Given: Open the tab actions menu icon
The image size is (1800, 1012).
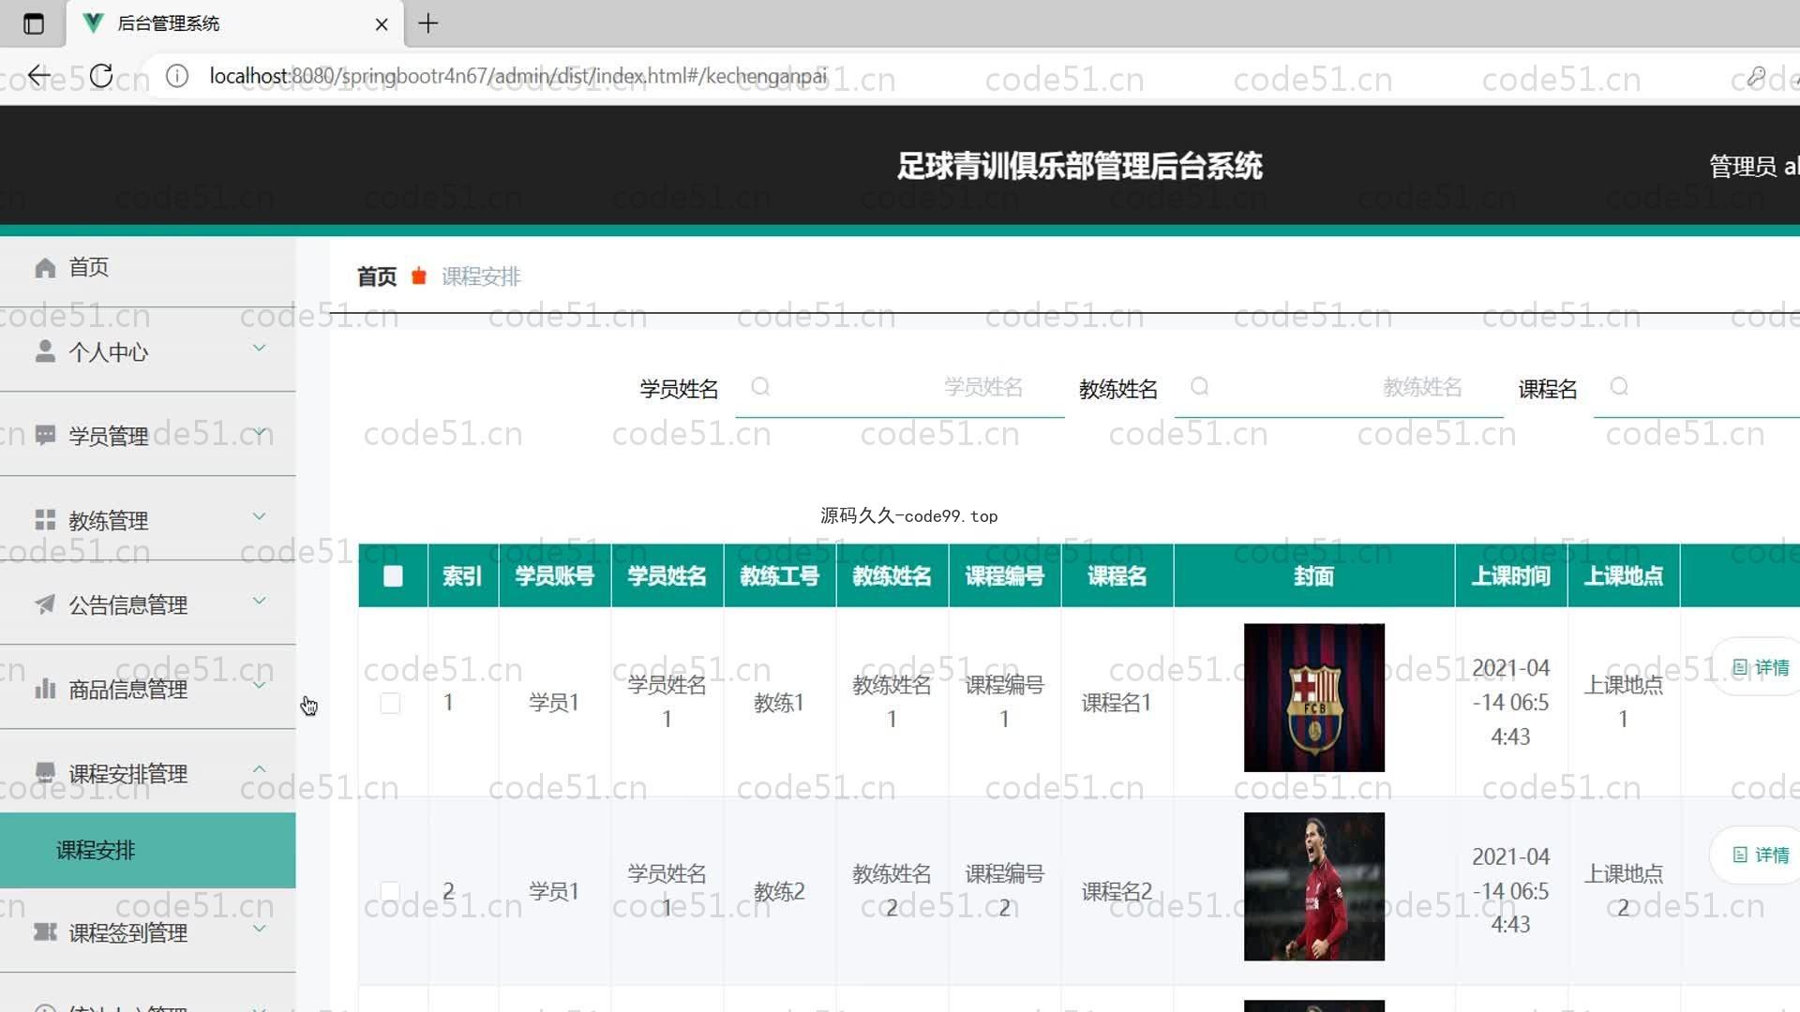Looking at the screenshot, I should [34, 23].
